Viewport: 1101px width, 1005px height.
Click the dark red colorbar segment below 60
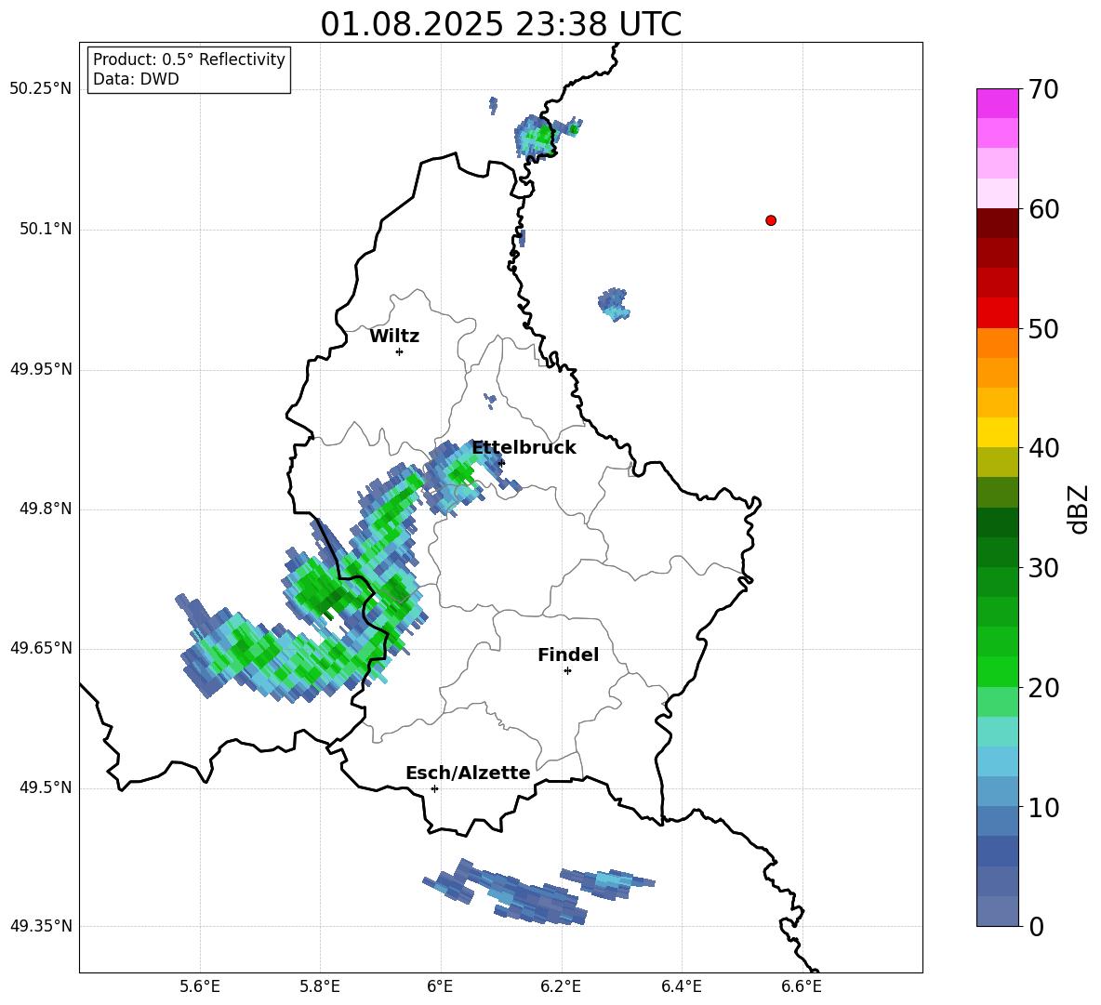[998, 223]
